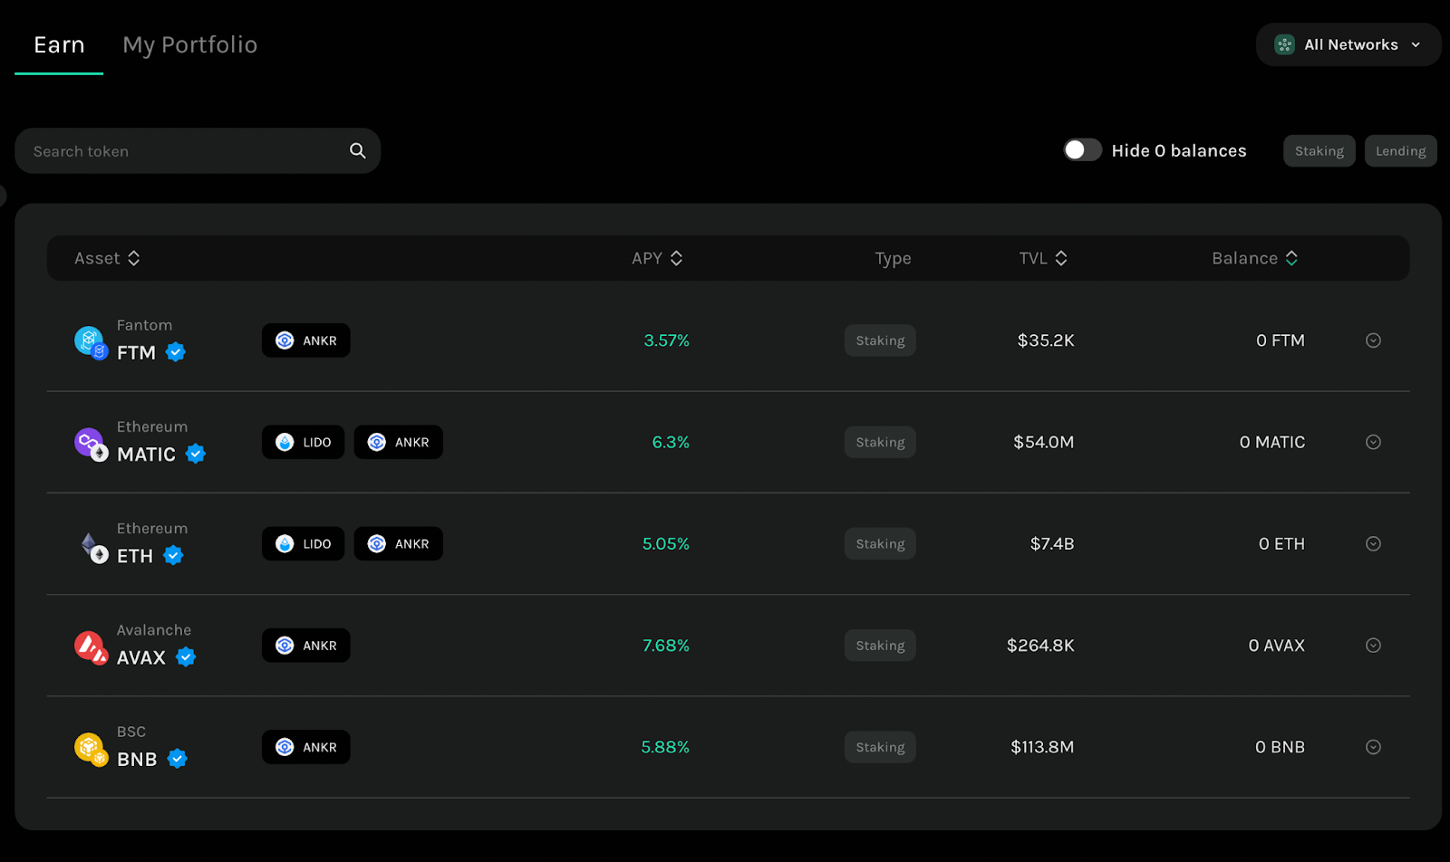Toggle the Staking filter
This screenshot has height=862, width=1450.
pyautogui.click(x=1319, y=151)
